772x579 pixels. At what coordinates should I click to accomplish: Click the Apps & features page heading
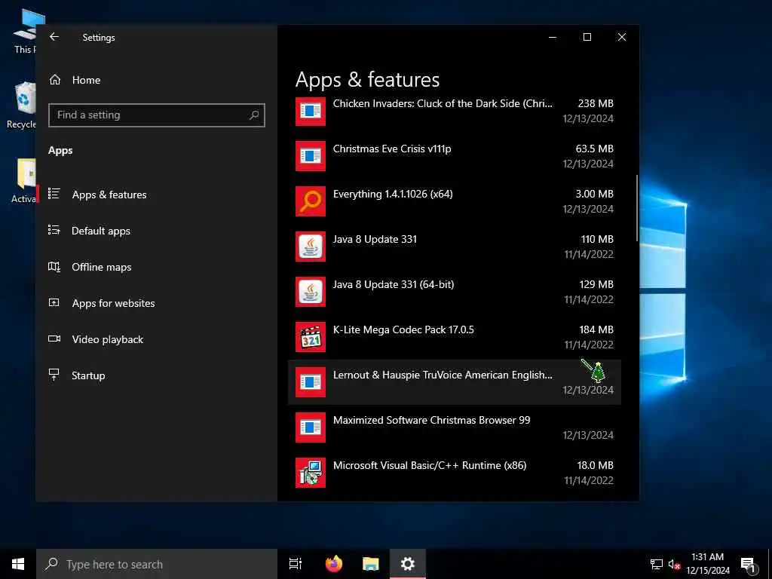pyautogui.click(x=367, y=80)
